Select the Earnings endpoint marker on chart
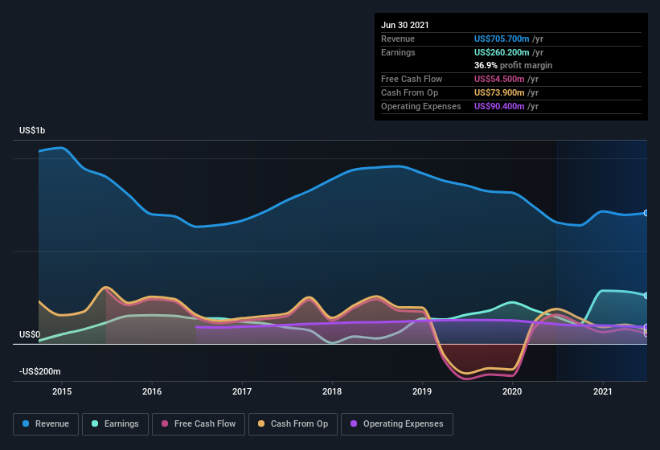The image size is (660, 450). (x=646, y=296)
